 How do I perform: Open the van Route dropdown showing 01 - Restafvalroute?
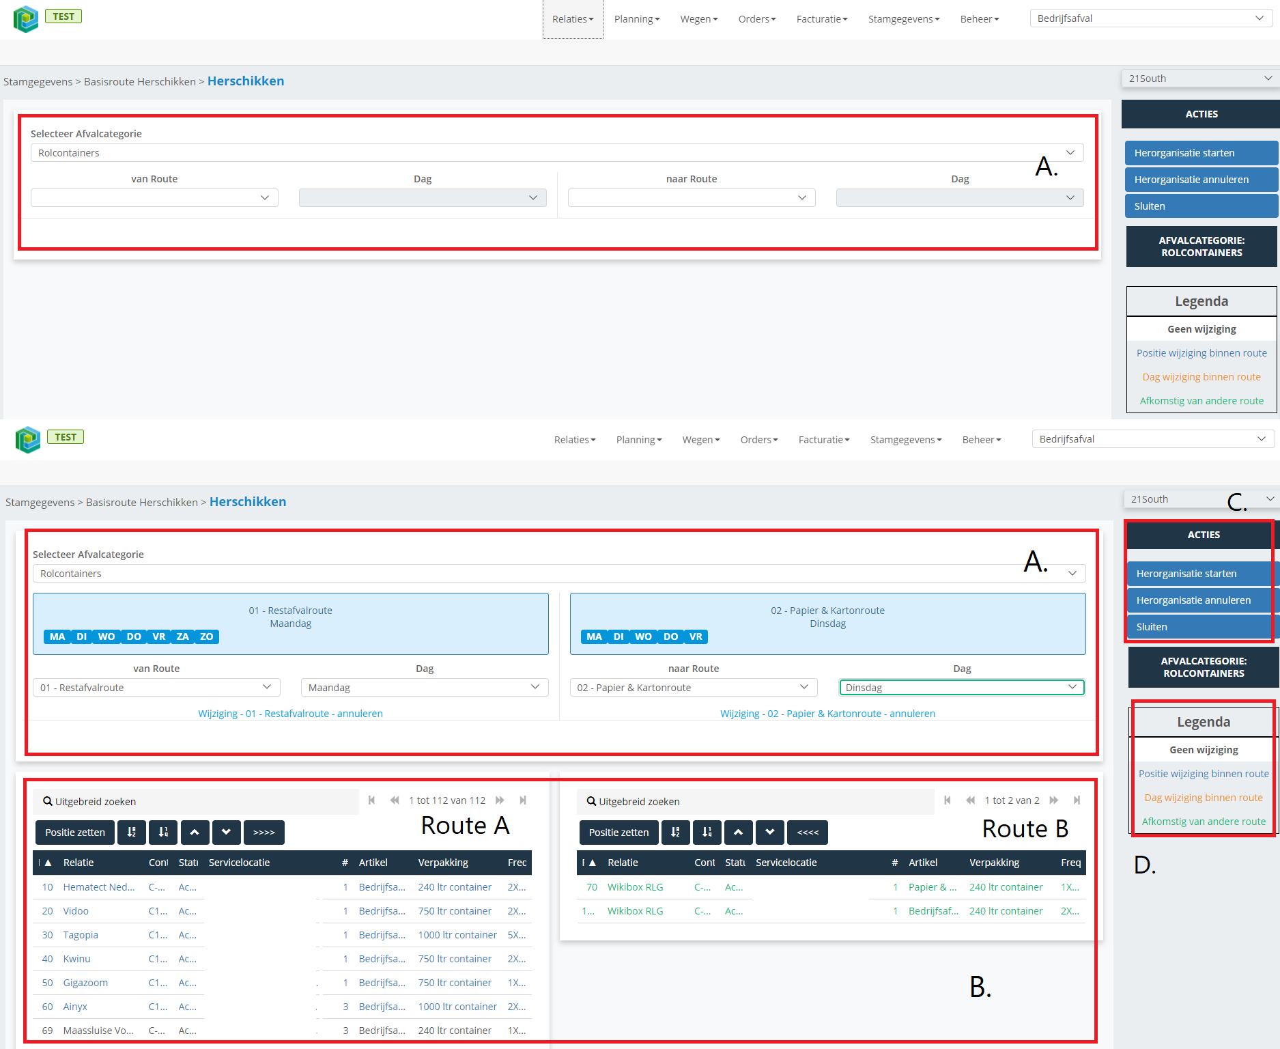pos(156,687)
